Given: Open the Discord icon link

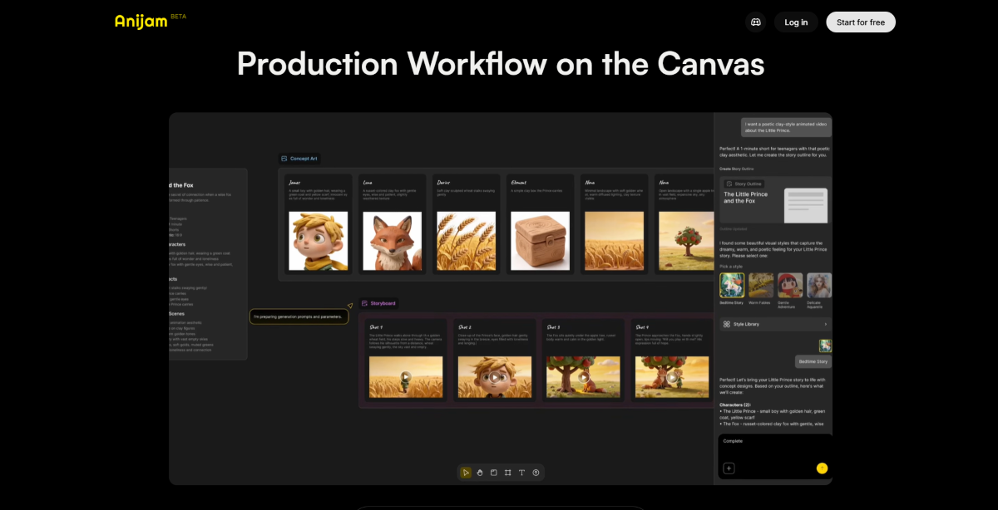Looking at the screenshot, I should [x=755, y=22].
